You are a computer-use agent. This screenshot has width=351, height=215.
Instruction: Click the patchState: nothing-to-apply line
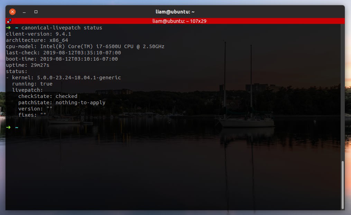62,102
